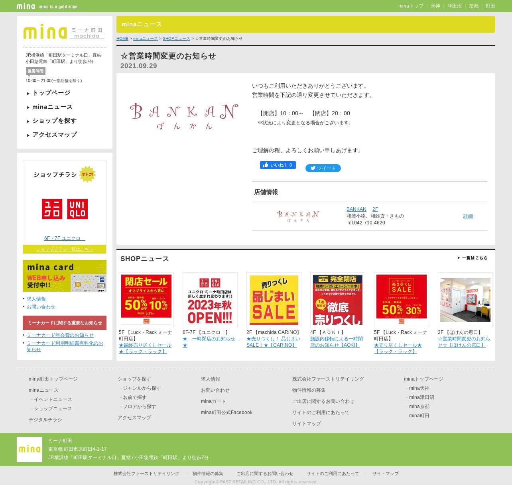This screenshot has height=485, width=512.
Task: Click footer mina京都 link
Action: click(419, 406)
